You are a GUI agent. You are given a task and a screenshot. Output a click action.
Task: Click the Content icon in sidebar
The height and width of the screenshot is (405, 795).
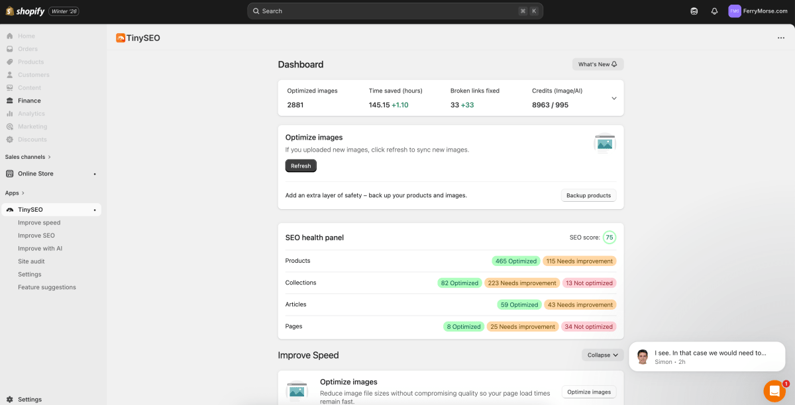[10, 87]
